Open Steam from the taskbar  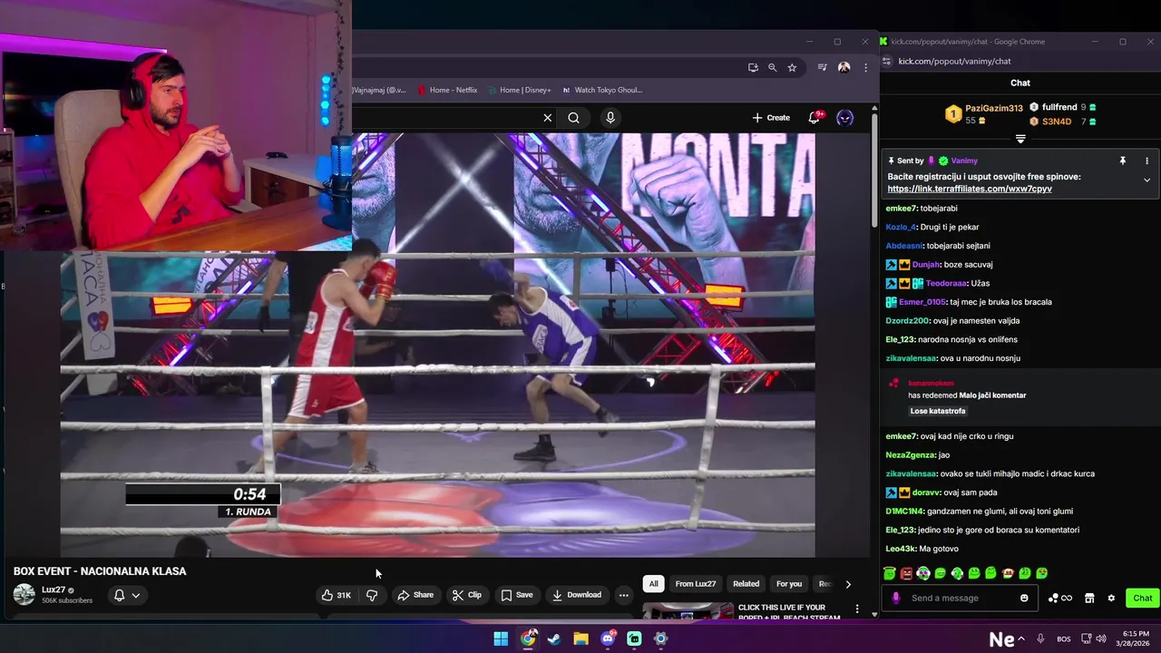[554, 638]
